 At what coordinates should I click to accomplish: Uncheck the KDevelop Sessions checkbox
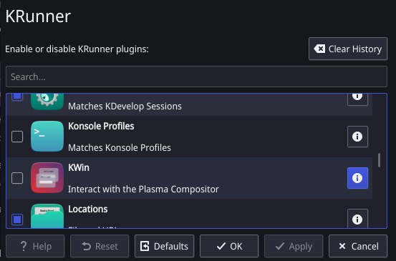click(x=17, y=97)
